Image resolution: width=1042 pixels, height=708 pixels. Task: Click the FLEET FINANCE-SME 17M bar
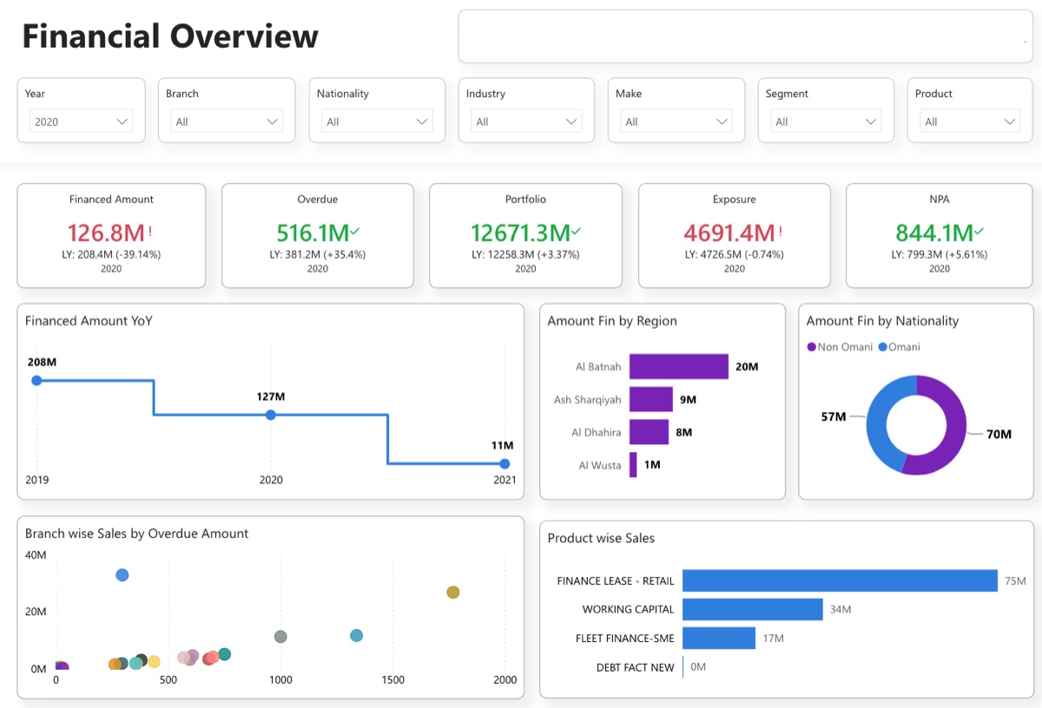pos(719,638)
